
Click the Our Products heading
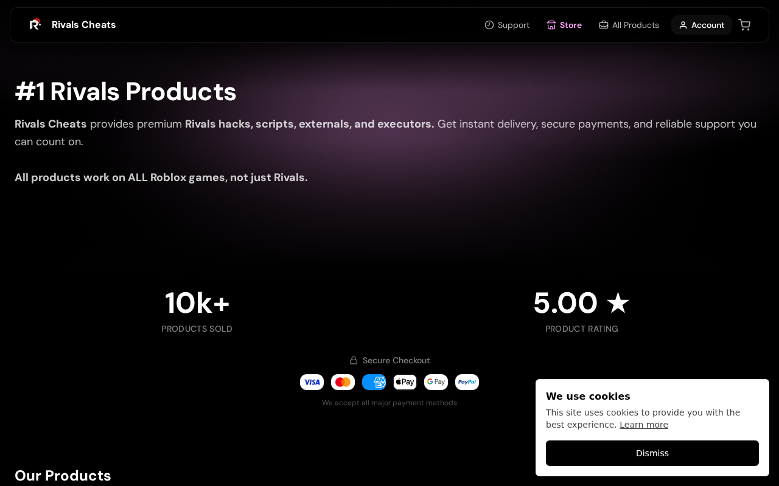pyautogui.click(x=63, y=475)
